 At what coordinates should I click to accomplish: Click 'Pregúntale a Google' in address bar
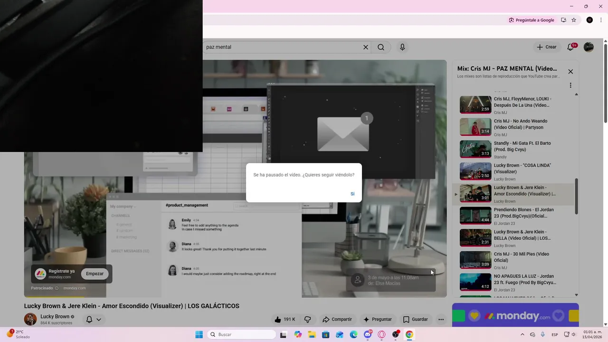pos(532,20)
